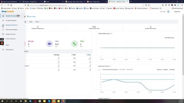This screenshot has height=103, width=184.
Task: Click the Enabled Phone Users summary card
Action: [x=151, y=28]
